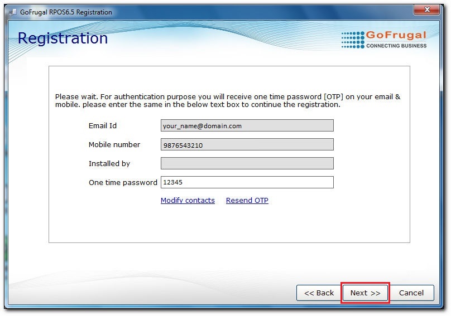Viewport: 451px width, 316px height.
Task: Click the Mobile number label
Action: tap(114, 144)
